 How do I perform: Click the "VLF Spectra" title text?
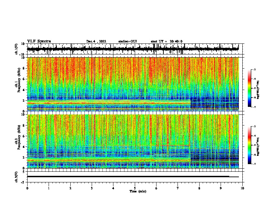point(39,41)
